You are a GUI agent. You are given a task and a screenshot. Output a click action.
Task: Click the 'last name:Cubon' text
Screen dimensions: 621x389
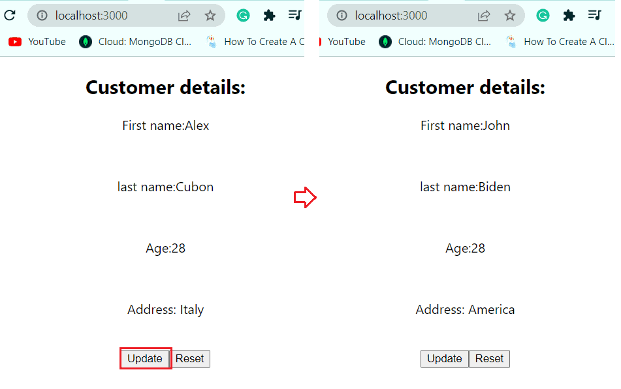click(166, 187)
